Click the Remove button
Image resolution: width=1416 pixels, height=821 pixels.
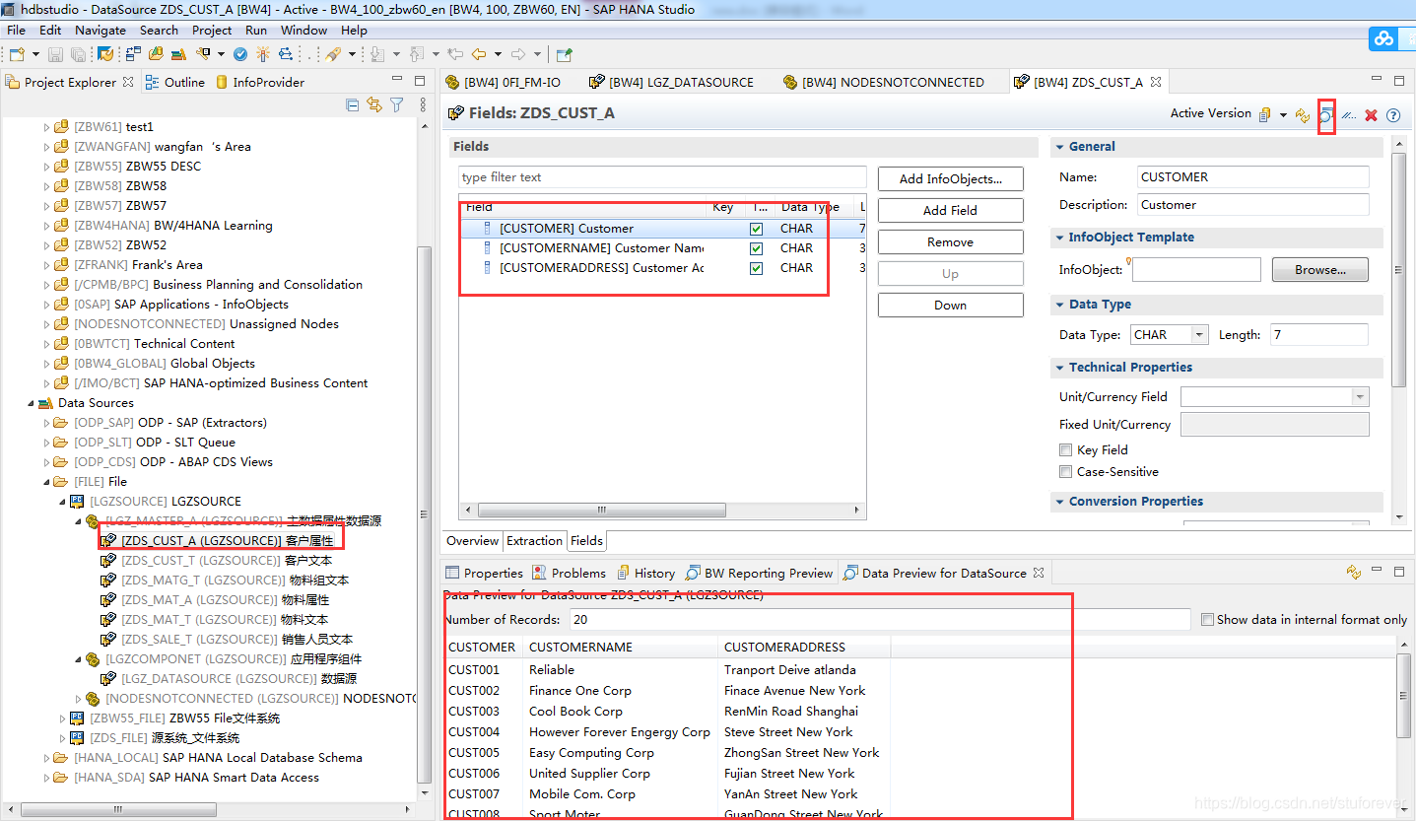coord(950,241)
